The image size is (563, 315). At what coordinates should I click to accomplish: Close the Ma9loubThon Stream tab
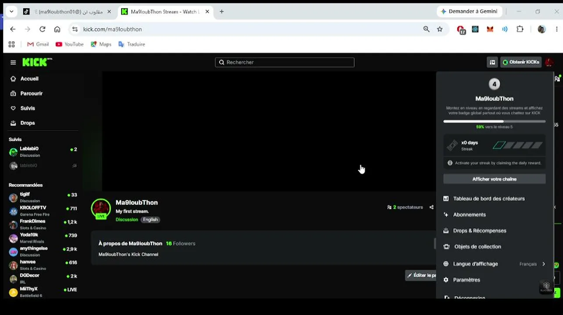click(x=207, y=12)
